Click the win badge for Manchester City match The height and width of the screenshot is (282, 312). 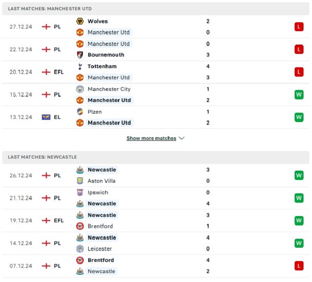coord(299,94)
